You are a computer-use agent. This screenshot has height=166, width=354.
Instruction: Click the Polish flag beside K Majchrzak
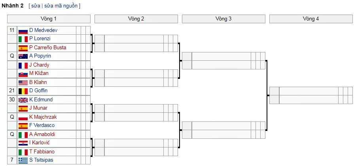pos(23,117)
